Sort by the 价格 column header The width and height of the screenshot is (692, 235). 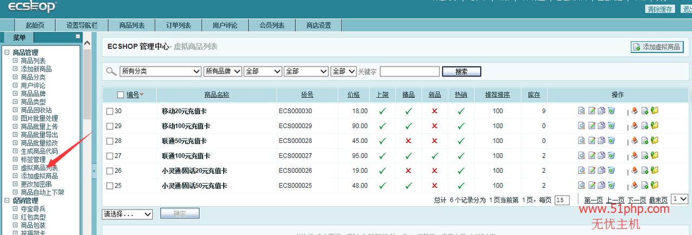pos(353,95)
